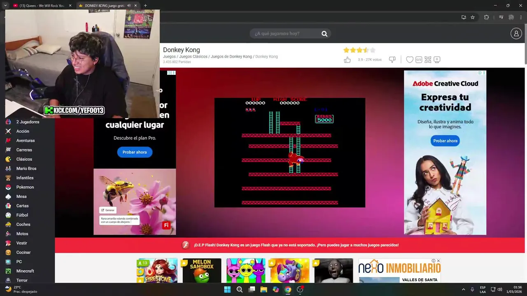Click the monitor-with-plus icon beside fullscreen
The image size is (527, 296).
coord(437,60)
